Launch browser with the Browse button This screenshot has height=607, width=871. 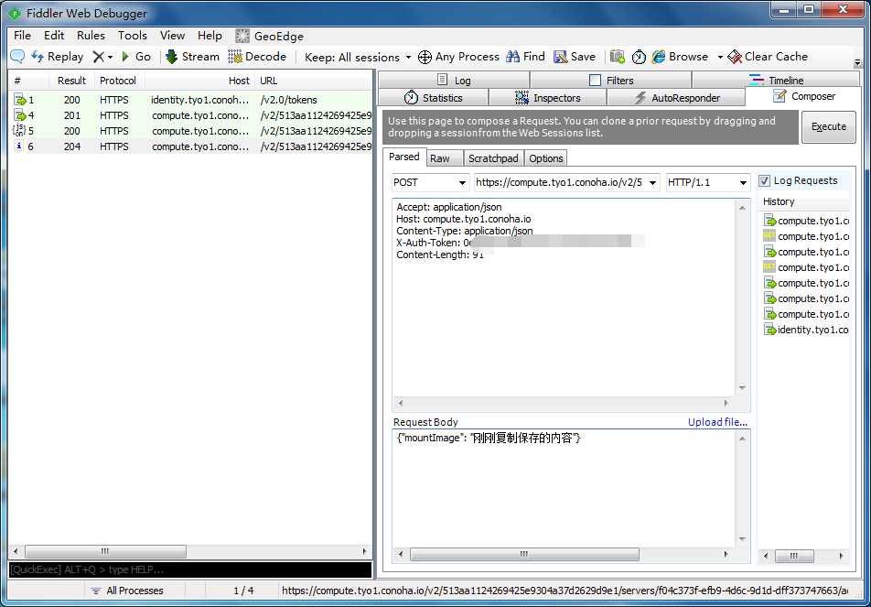coord(681,57)
